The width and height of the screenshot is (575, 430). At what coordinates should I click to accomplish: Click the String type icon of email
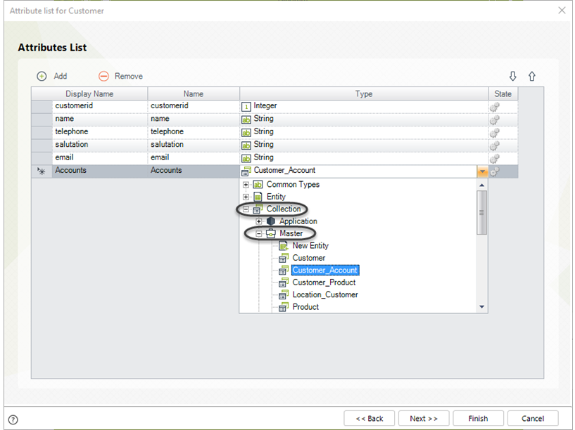coord(246,158)
